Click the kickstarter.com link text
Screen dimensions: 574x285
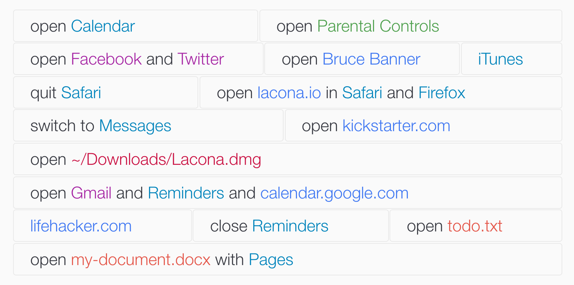pyautogui.click(x=396, y=126)
